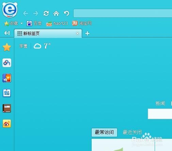
Task: Open the 贴吧 sidebar icon
Action: point(7,93)
